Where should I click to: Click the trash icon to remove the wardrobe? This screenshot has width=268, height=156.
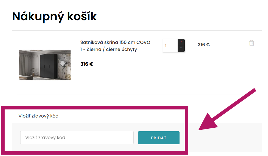(x=251, y=43)
